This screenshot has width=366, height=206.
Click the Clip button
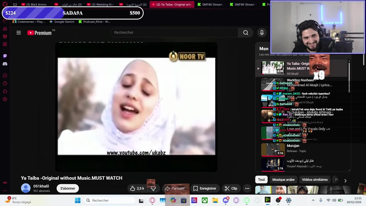coord(231,188)
